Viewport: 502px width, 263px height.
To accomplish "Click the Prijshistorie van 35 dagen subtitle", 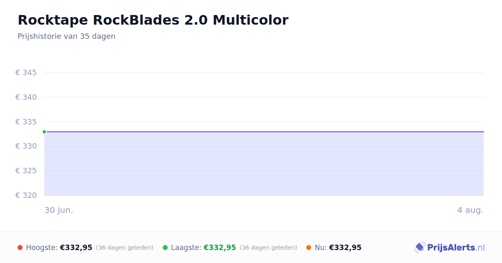I will click(x=67, y=36).
